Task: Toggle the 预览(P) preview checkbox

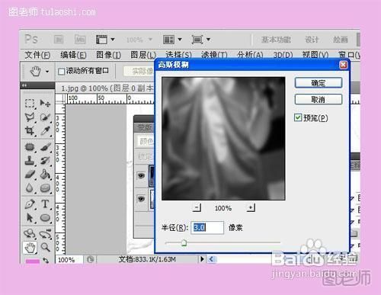Action: coord(298,117)
